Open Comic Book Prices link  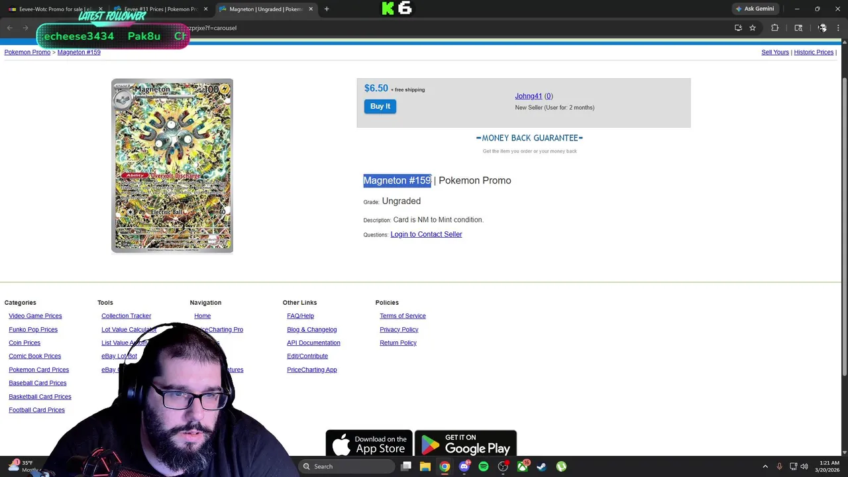coord(34,356)
